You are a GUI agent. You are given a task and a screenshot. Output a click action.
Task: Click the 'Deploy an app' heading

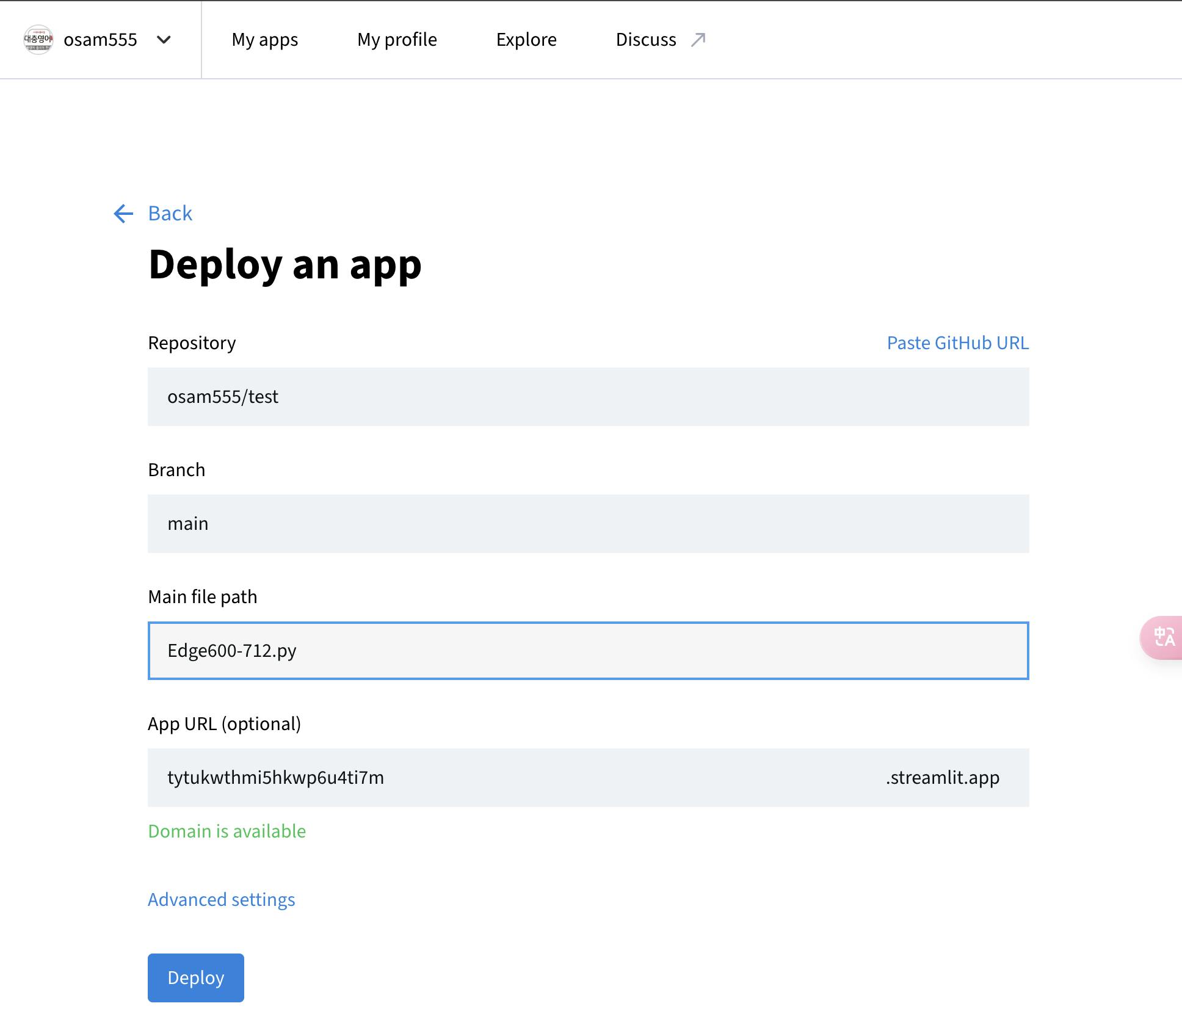pyautogui.click(x=285, y=265)
